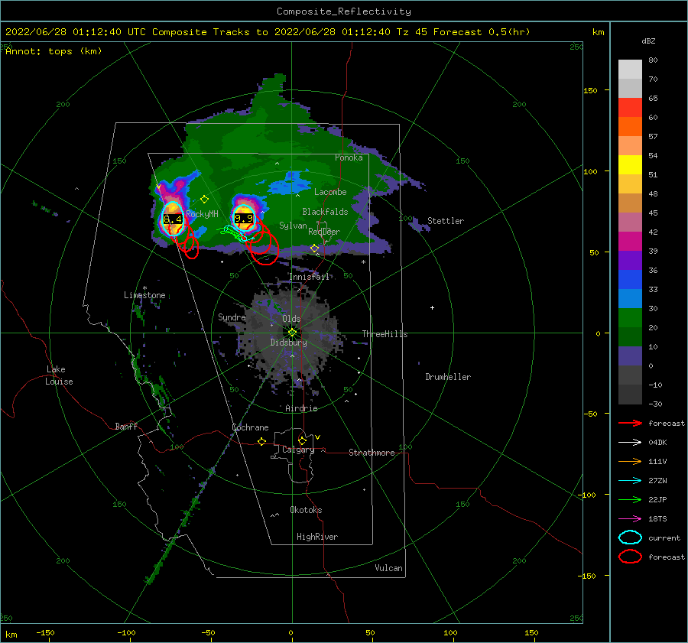Image resolution: width=688 pixels, height=643 pixels.
Task: Click the Composite_Reflectivity title
Action: 344,11
